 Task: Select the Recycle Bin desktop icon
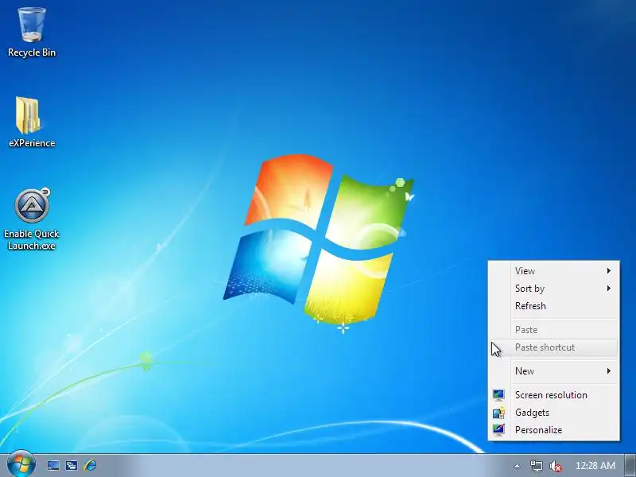(32, 33)
